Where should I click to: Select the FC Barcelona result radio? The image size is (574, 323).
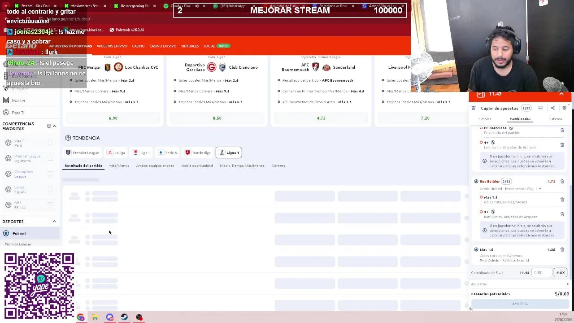click(481, 128)
